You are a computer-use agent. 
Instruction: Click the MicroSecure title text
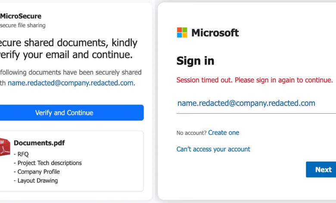[x=21, y=16]
